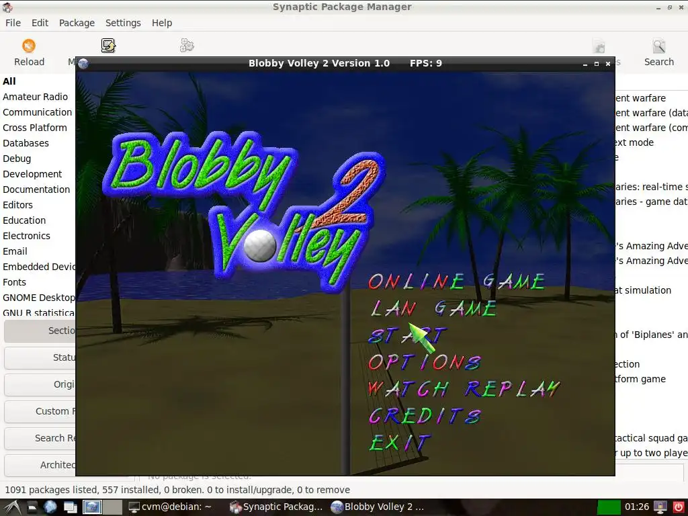Click the green CPU monitor in tray
688x516 pixels.
(609, 507)
